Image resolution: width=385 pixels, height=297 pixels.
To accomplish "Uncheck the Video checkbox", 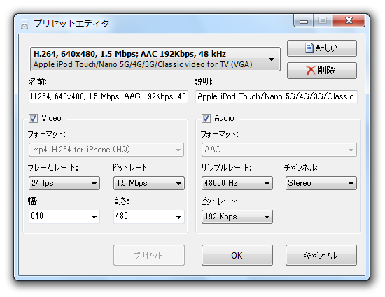I will 33,118.
